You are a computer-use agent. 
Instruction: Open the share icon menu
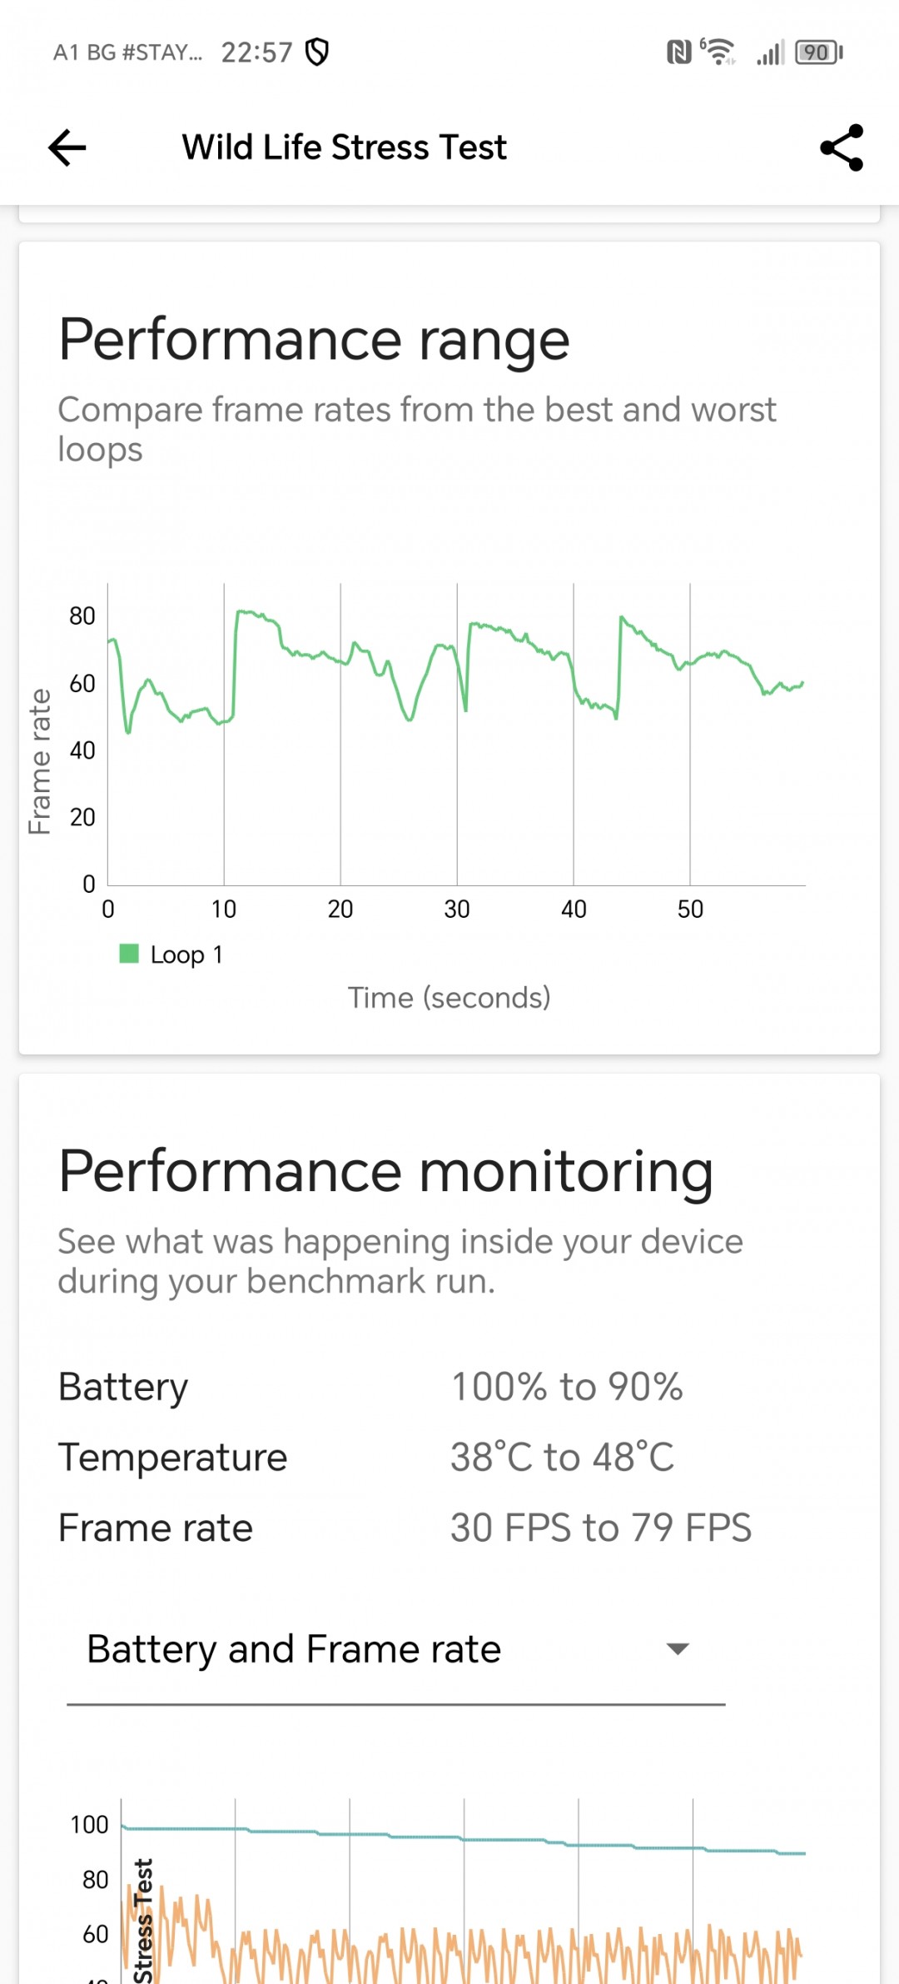[x=842, y=148]
